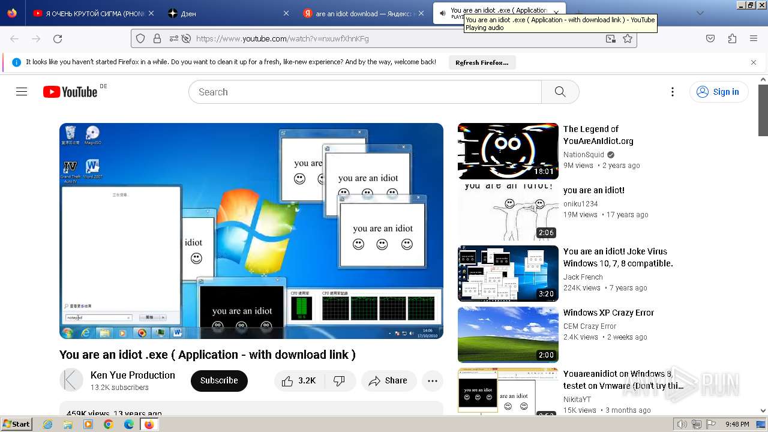Open the Firefox View pinned icon
This screenshot has width=768, height=432.
tap(12, 13)
